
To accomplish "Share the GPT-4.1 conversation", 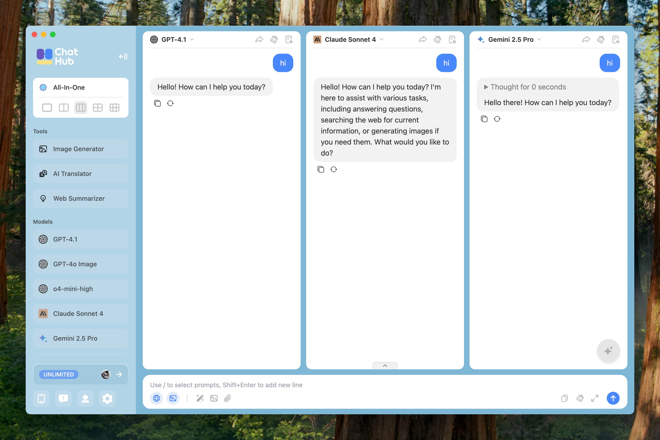I will click(x=259, y=40).
